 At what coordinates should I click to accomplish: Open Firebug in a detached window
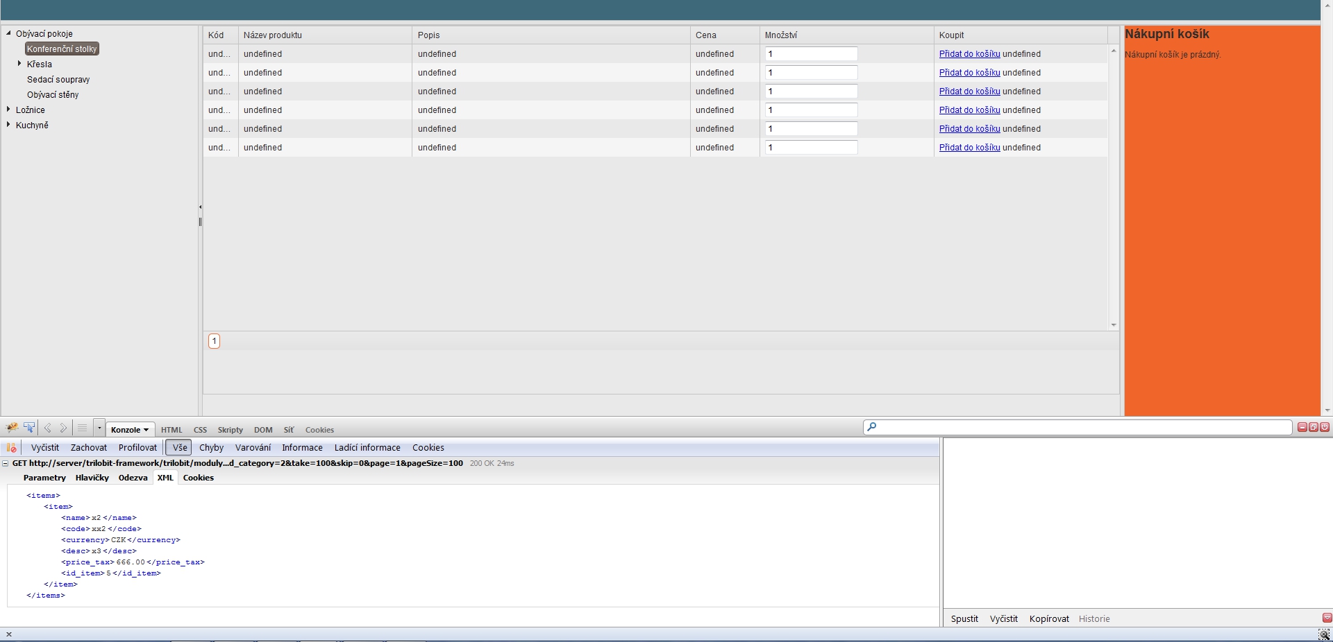(1314, 427)
